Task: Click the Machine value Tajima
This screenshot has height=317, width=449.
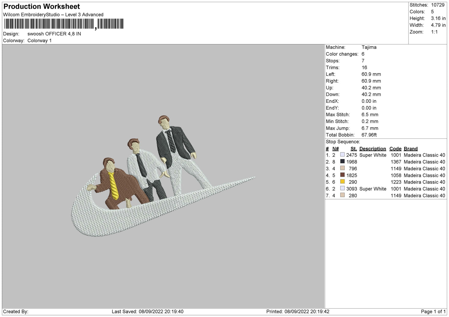Action: pos(369,47)
